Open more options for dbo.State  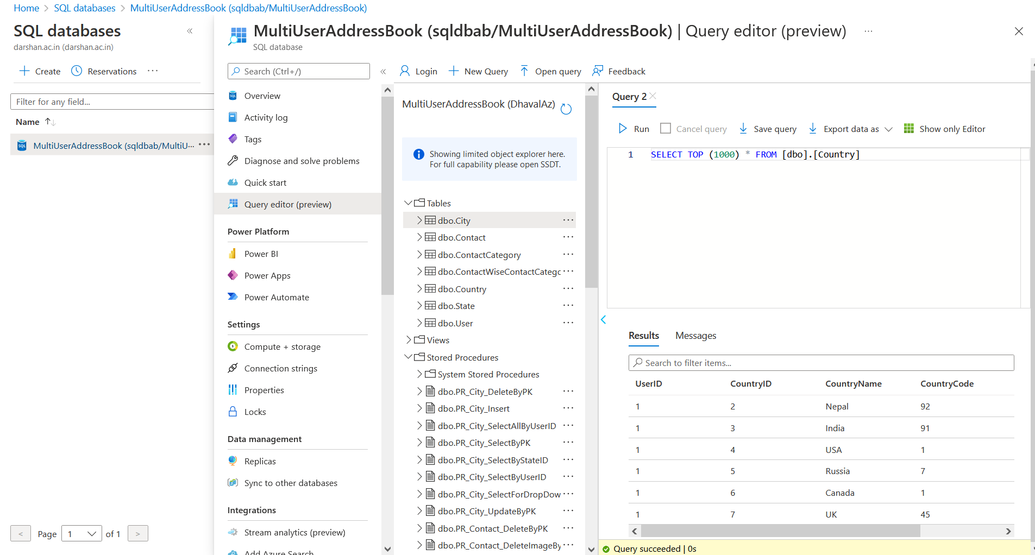568,305
